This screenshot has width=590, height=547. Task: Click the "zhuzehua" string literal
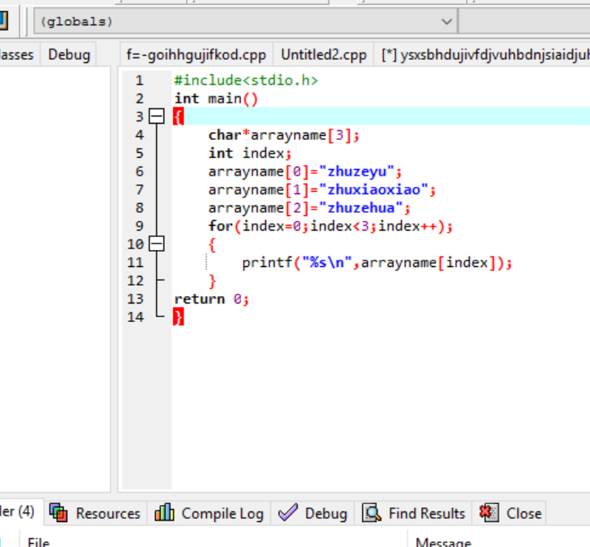click(360, 208)
